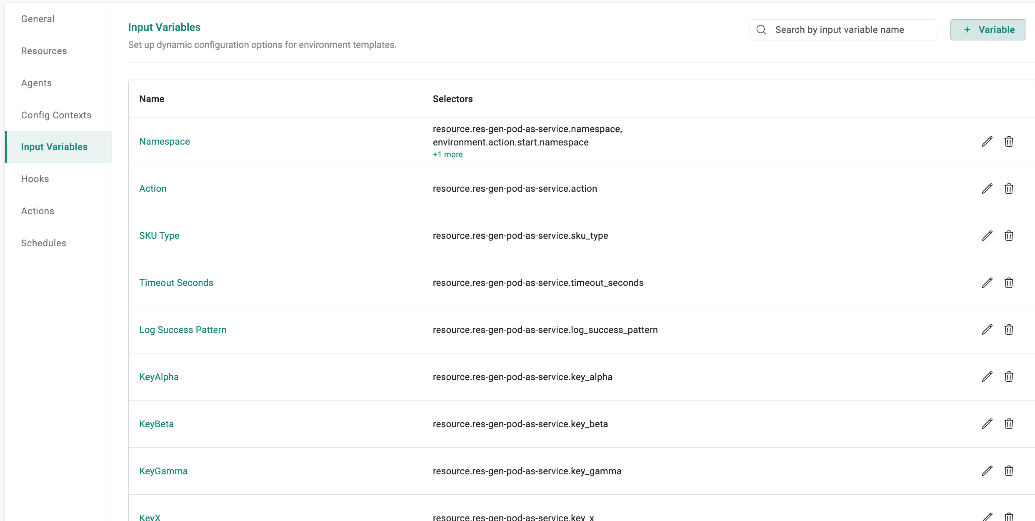Open the KeyGamma variable link
The width and height of the screenshot is (1035, 521).
click(163, 471)
